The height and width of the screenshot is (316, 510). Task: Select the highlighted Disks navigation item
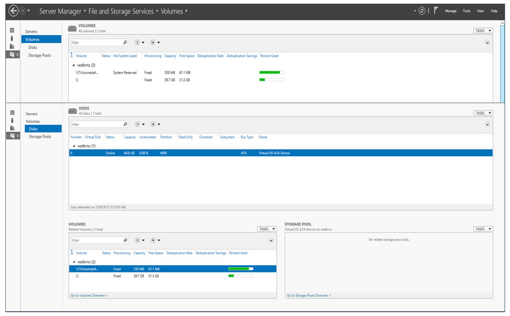pyautogui.click(x=43, y=129)
